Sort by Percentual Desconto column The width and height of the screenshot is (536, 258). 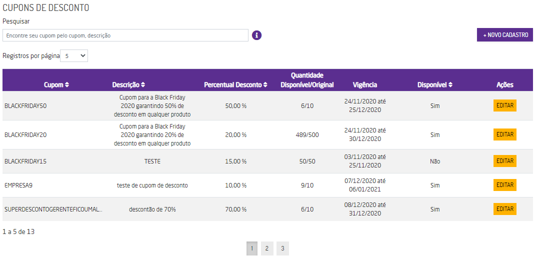[x=235, y=85]
